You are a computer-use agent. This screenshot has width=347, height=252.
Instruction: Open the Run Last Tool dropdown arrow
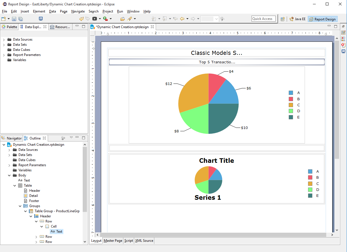[111, 19]
